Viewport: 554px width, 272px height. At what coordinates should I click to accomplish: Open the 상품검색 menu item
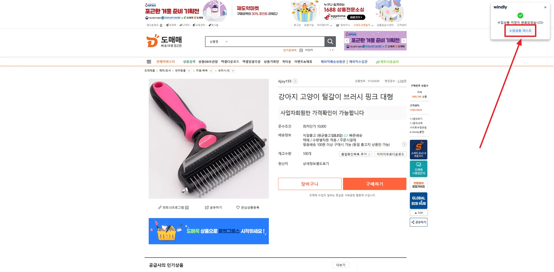189,62
